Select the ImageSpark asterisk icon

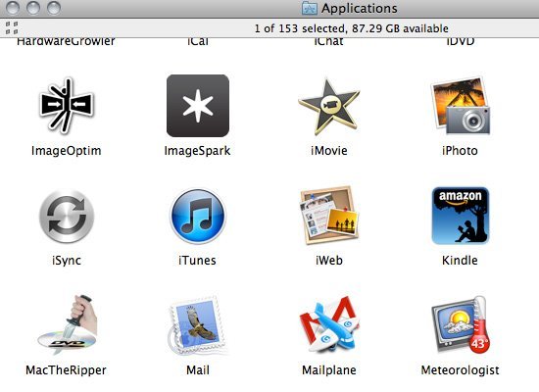tap(198, 106)
